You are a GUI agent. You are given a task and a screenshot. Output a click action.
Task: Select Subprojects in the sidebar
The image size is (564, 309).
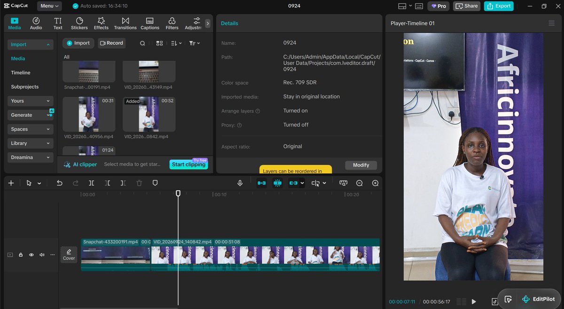pos(25,87)
